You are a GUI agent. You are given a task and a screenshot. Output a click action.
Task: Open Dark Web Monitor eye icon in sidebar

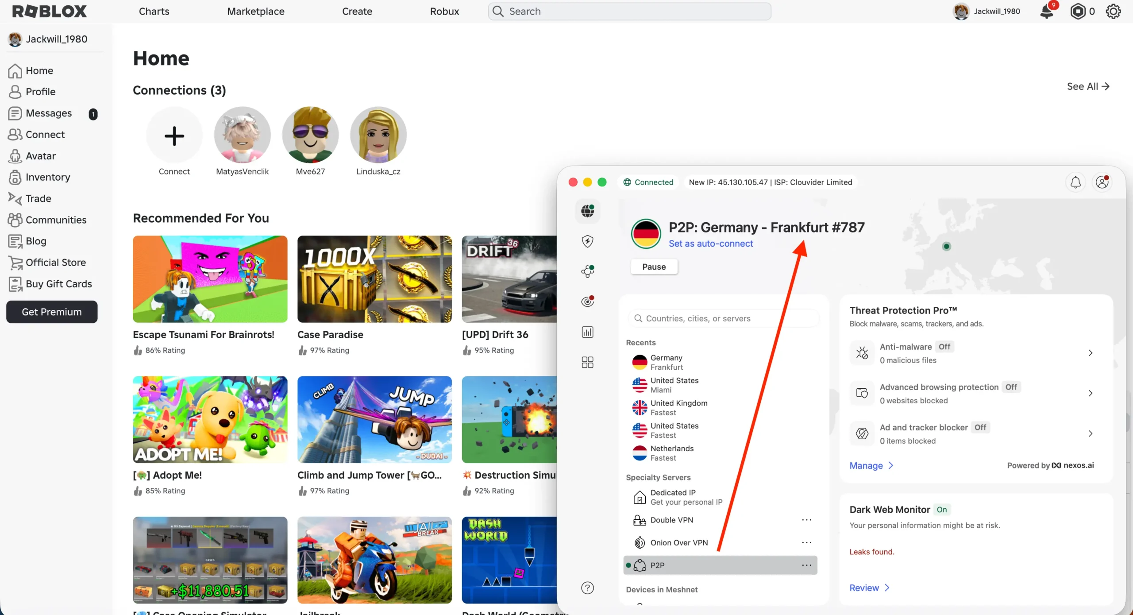pyautogui.click(x=587, y=302)
